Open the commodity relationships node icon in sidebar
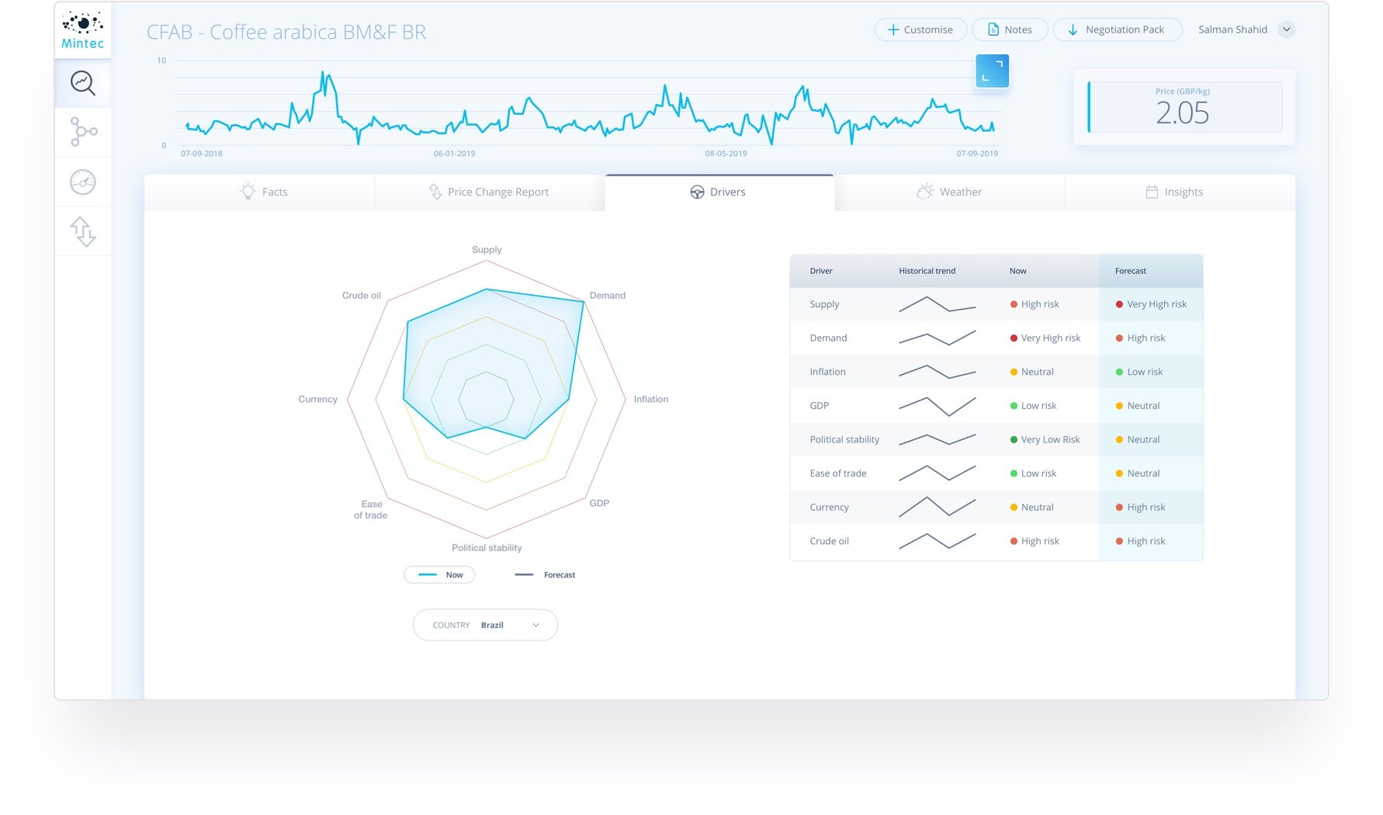1383x815 pixels. click(82, 132)
